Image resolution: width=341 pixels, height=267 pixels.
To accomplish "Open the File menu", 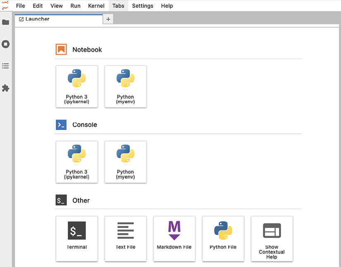I will click(x=20, y=6).
